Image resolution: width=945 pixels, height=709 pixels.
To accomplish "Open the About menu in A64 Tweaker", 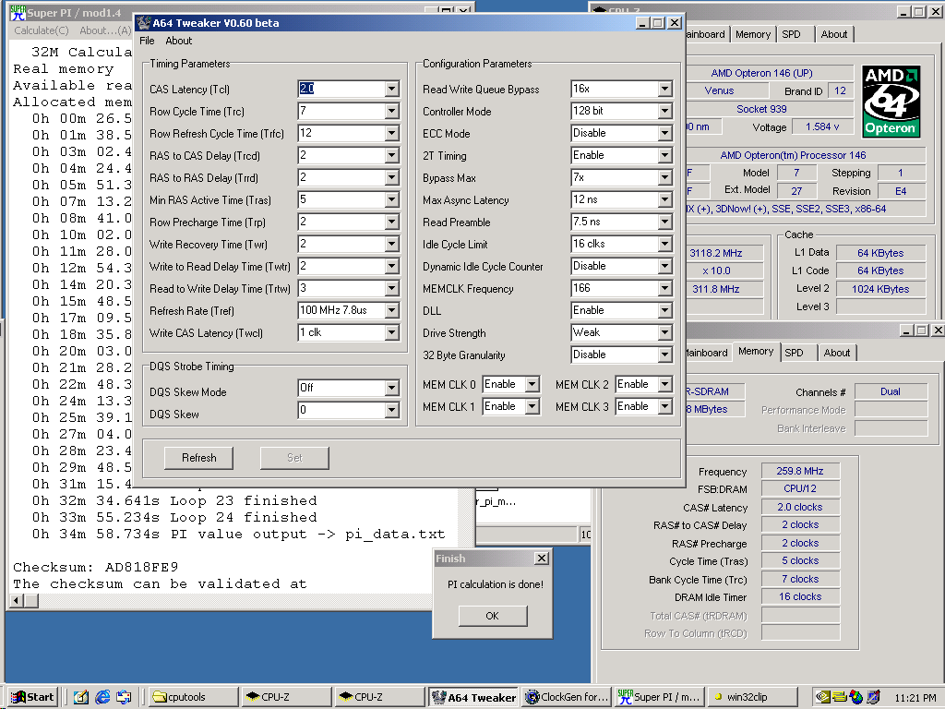I will [179, 41].
